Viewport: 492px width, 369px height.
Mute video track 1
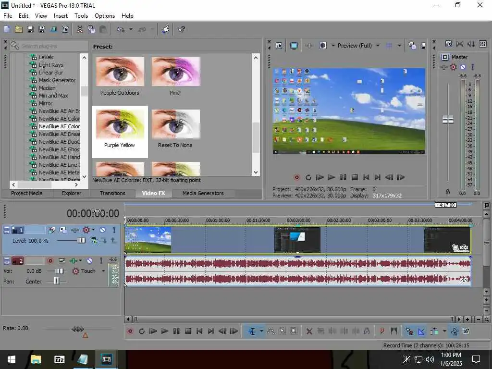pyautogui.click(x=103, y=230)
